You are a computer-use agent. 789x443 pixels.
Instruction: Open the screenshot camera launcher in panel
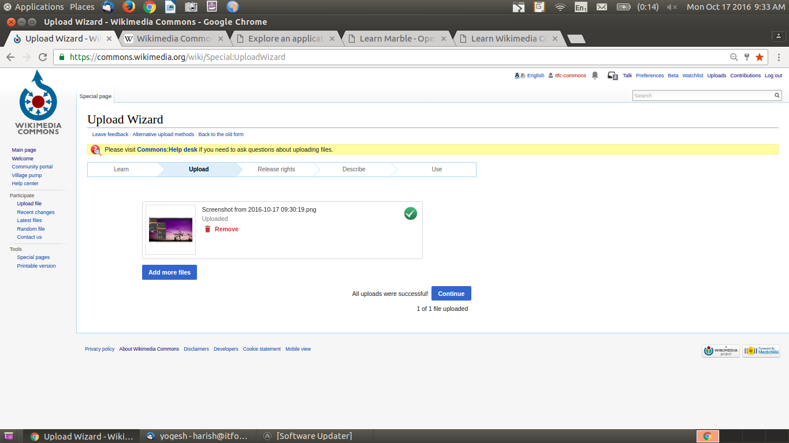pyautogui.click(x=191, y=7)
